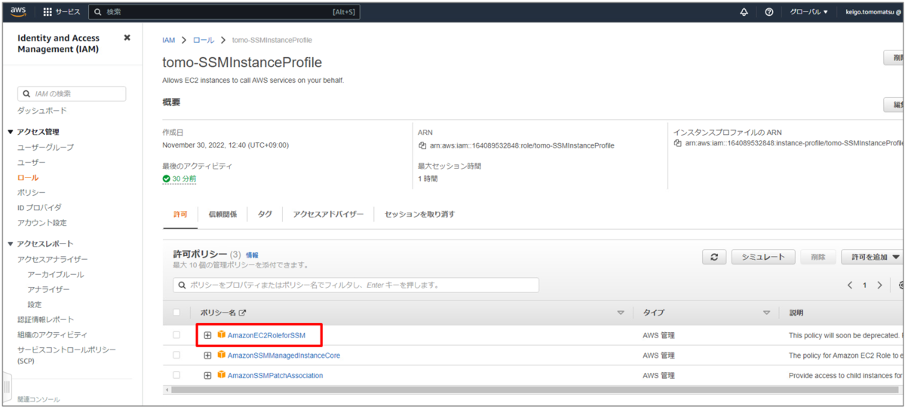Click the disabled 削除 policy button
This screenshot has height=409, width=905.
[x=818, y=257]
